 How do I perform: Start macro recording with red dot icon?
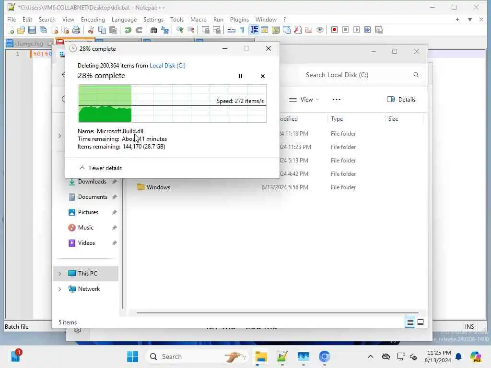tap(334, 30)
